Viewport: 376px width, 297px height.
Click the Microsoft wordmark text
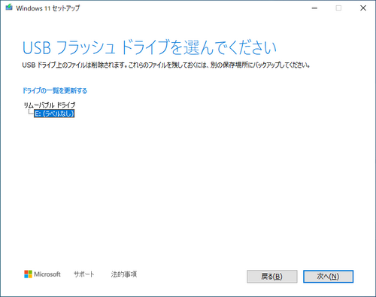[x=47, y=274]
